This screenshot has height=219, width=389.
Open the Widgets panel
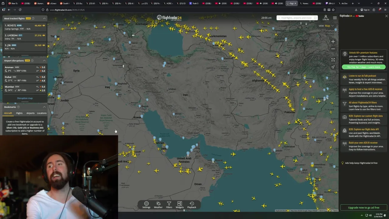click(180, 205)
